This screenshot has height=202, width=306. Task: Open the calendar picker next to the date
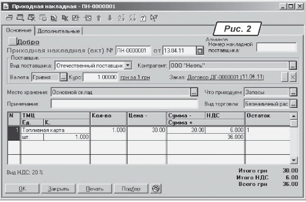199,50
